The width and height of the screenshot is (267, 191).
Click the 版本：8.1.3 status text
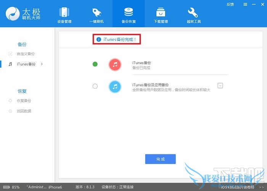click(85, 187)
